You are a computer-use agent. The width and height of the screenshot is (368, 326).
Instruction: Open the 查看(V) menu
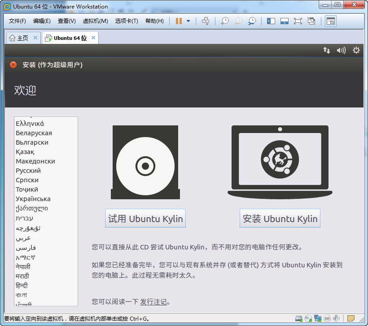tap(67, 21)
